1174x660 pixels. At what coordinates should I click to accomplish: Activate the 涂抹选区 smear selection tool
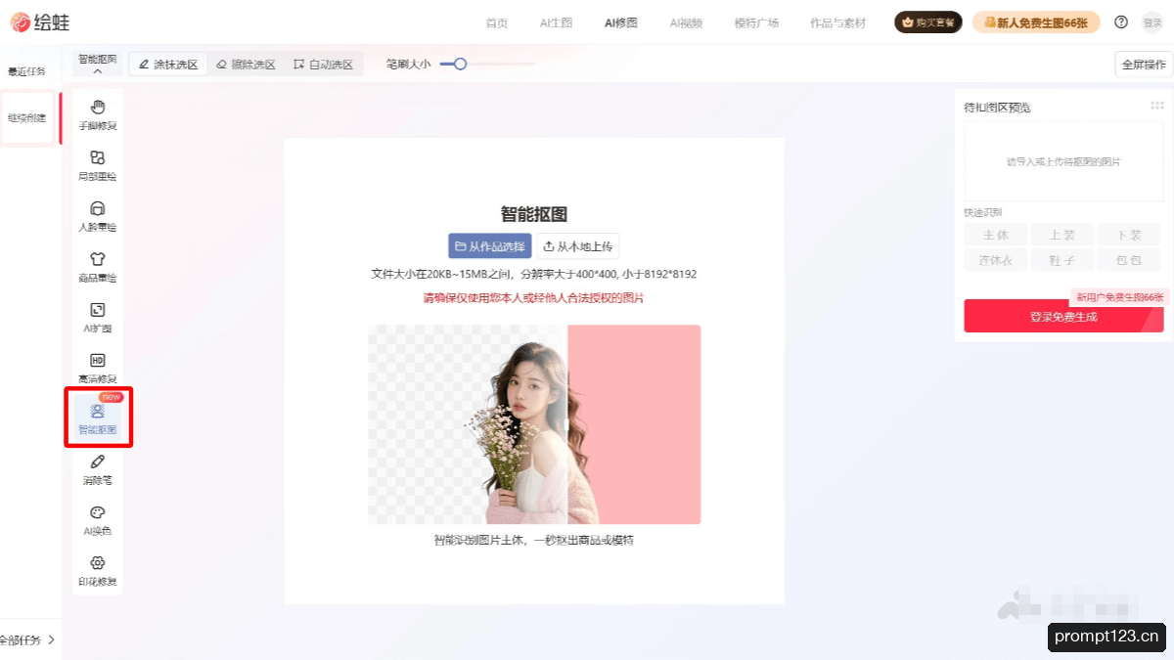pos(168,65)
